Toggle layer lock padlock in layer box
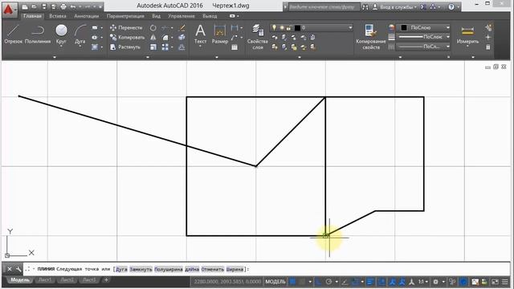 289,28
